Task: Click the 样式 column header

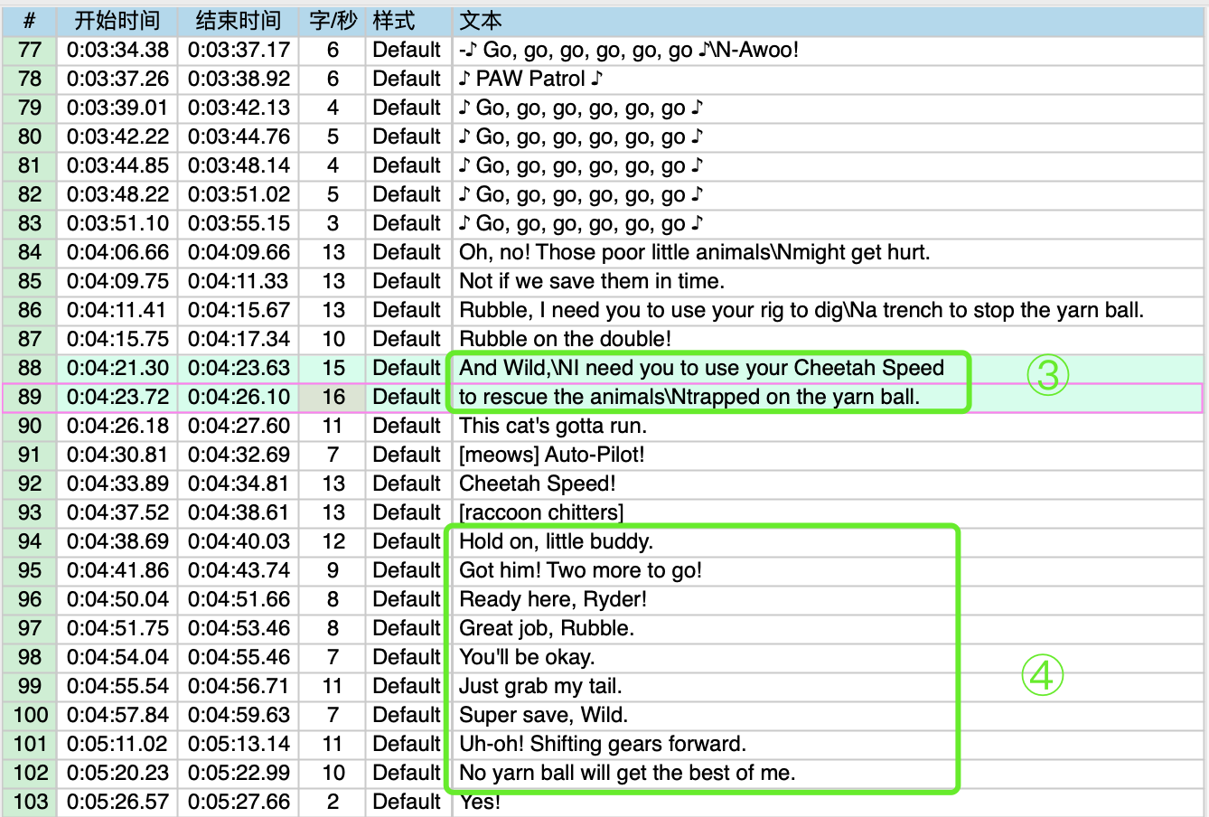Action: tap(408, 21)
